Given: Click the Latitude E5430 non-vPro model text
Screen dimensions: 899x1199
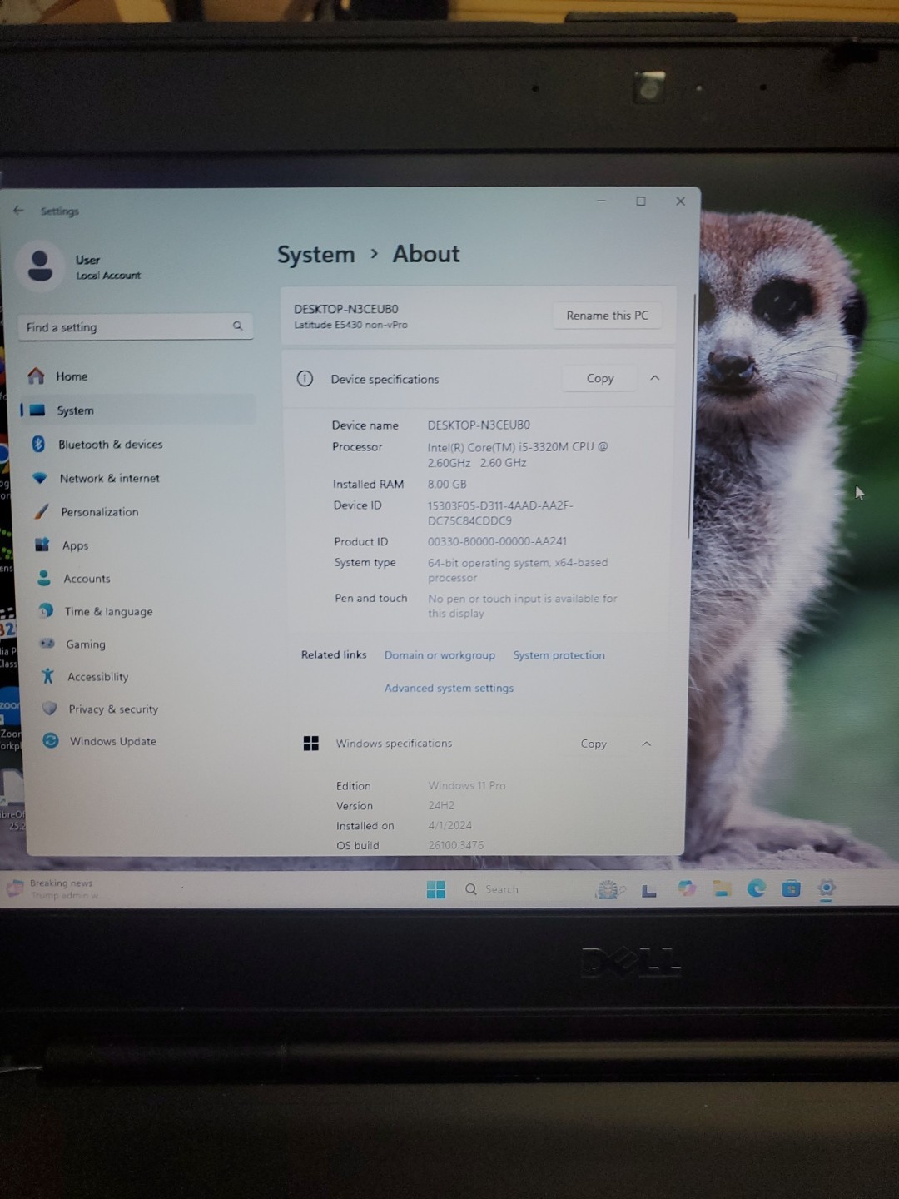Looking at the screenshot, I should point(350,325).
